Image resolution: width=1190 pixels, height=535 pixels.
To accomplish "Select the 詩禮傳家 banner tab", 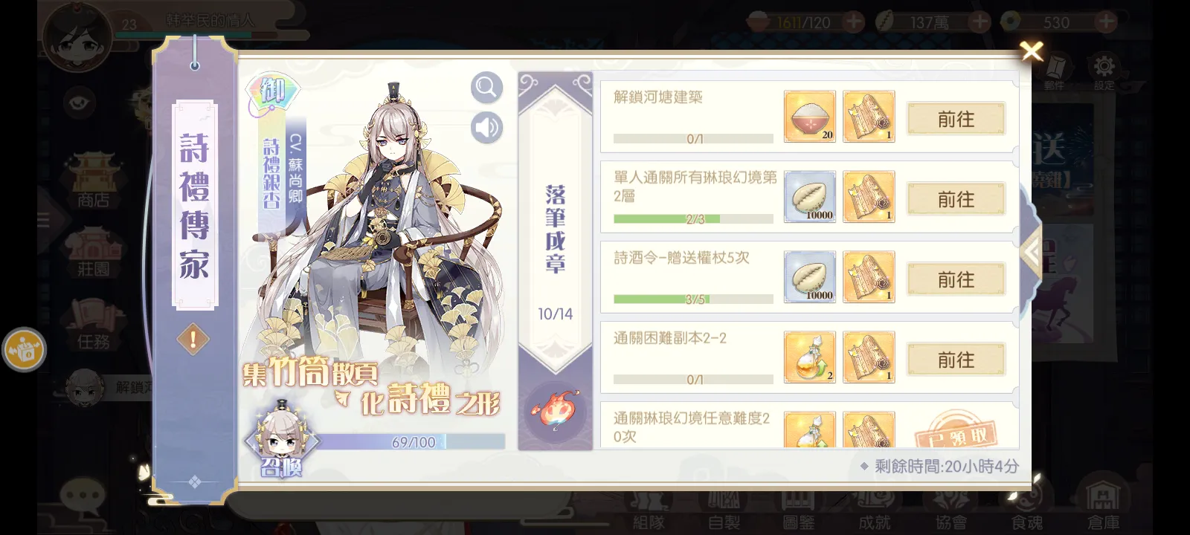I will click(x=195, y=205).
